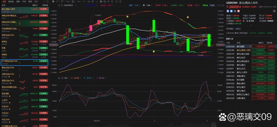Collapse the quote details panel arrow
277x127 pixels.
(x=251, y=25)
